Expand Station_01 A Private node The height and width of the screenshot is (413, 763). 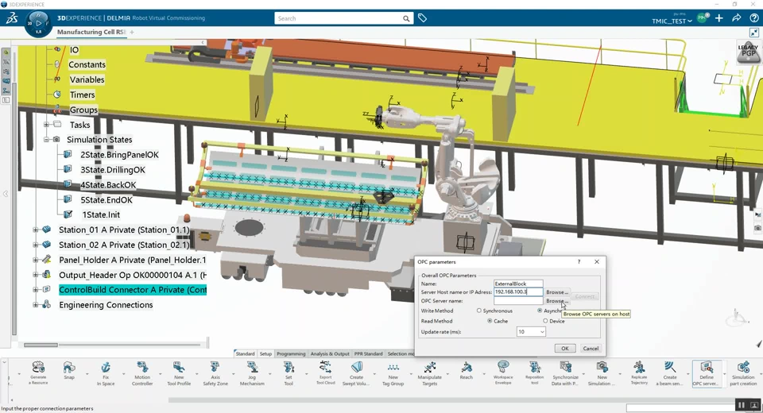[x=36, y=230]
